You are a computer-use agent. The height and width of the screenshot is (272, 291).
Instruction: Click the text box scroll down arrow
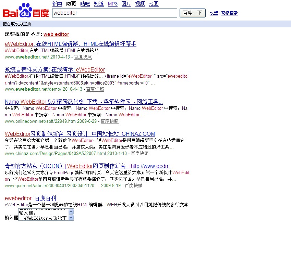[x=71, y=217]
